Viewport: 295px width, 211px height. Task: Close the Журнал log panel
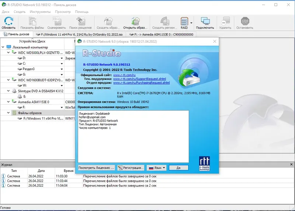coord(291,164)
